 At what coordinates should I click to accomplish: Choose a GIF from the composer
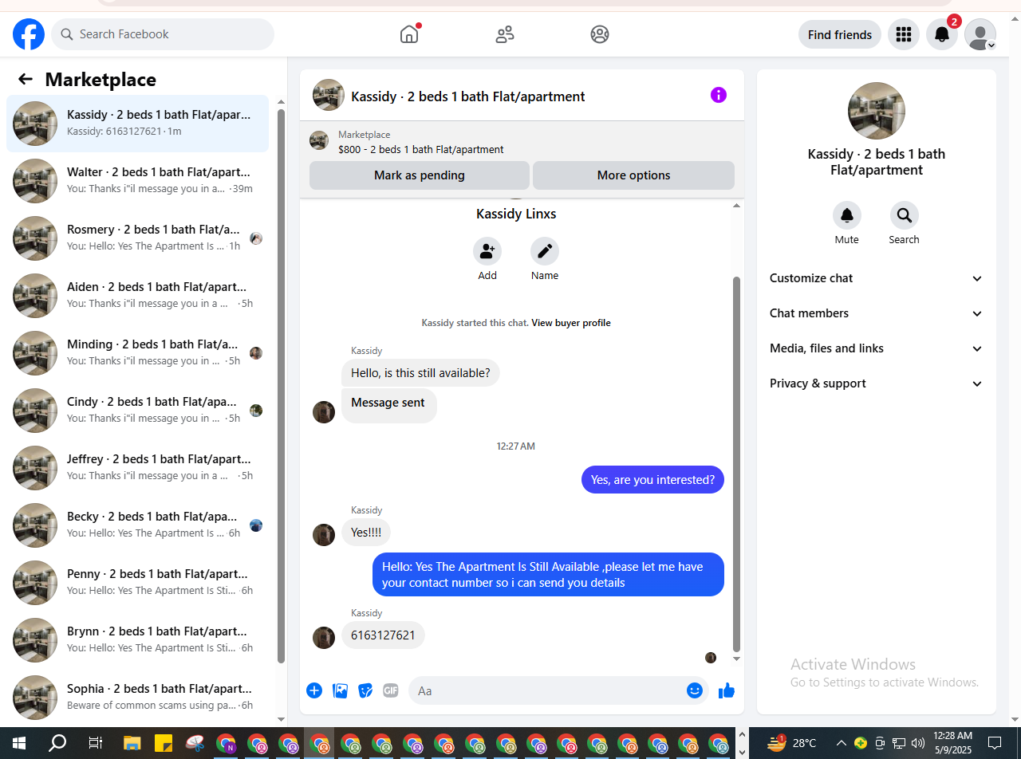[390, 690]
